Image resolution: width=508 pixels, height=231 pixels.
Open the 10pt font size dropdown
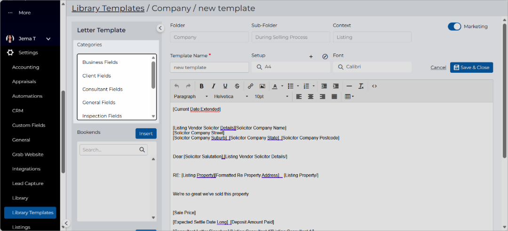pos(271,96)
